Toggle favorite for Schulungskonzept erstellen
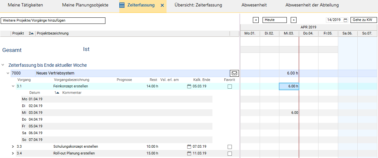 [x=230, y=147]
